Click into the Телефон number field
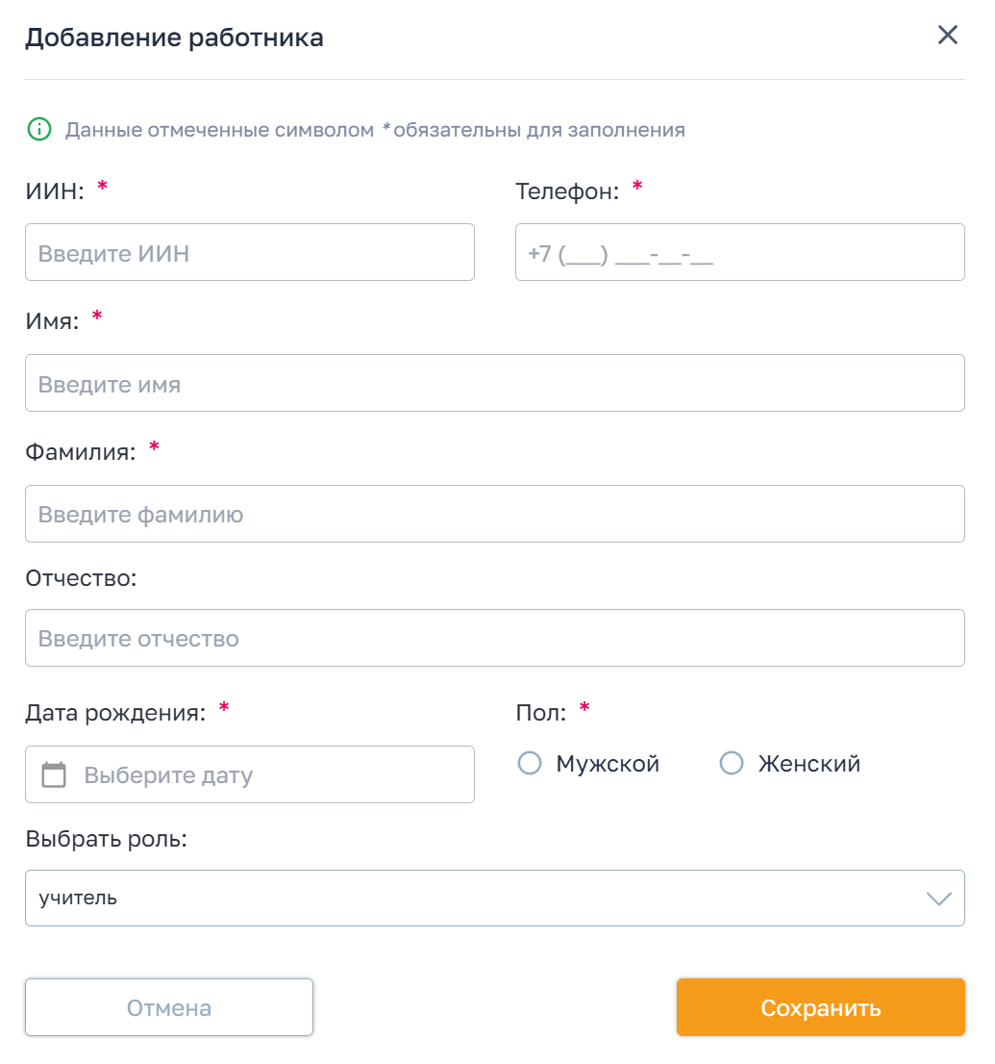This screenshot has height=1064, width=995. coord(739,253)
